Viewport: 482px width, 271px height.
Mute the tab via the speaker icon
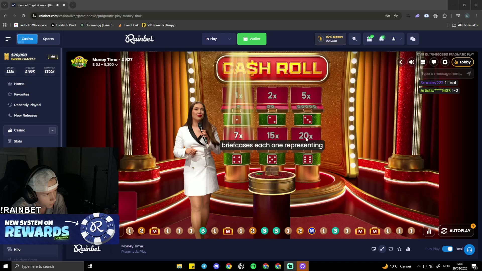[x=58, y=5]
